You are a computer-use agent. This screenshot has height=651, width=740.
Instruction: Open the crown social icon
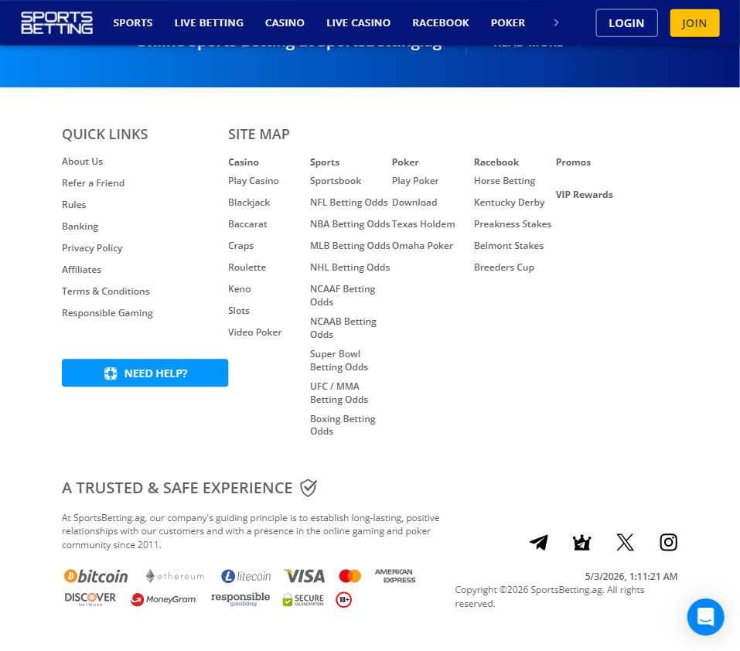point(582,543)
